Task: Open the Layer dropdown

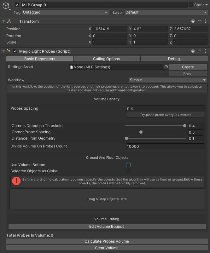Action: click(166, 12)
